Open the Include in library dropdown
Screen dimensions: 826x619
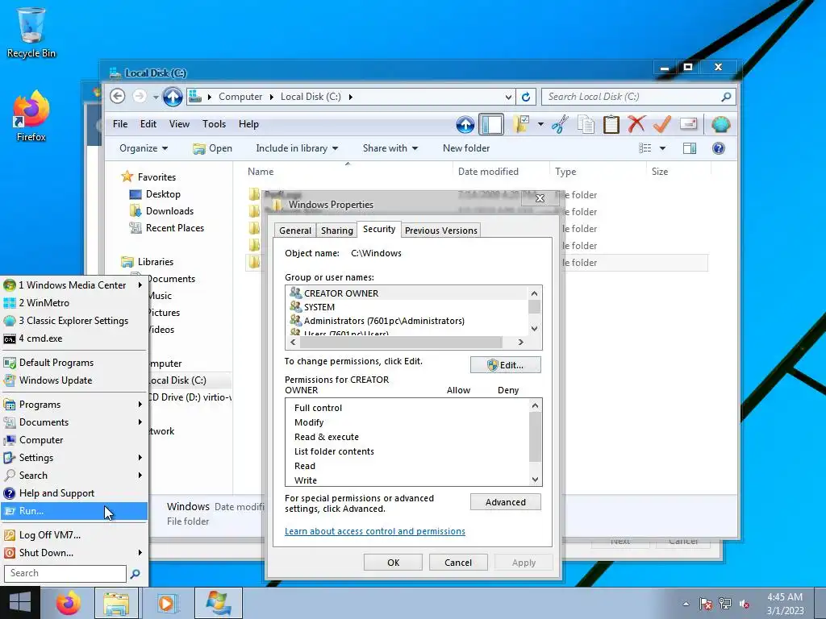click(297, 148)
